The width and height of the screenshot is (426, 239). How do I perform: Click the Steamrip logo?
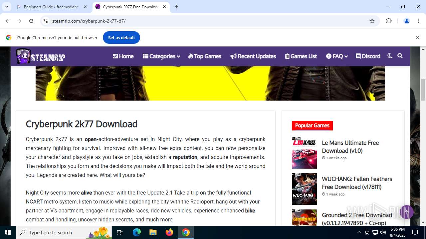coord(40,56)
